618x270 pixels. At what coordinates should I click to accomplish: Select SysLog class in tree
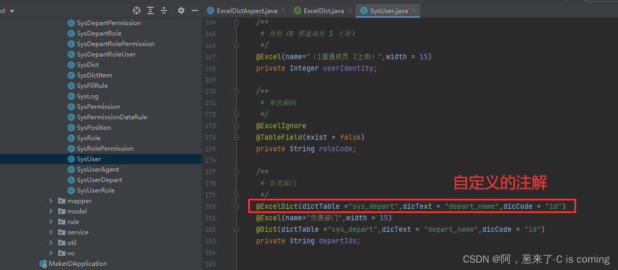pyautogui.click(x=87, y=96)
